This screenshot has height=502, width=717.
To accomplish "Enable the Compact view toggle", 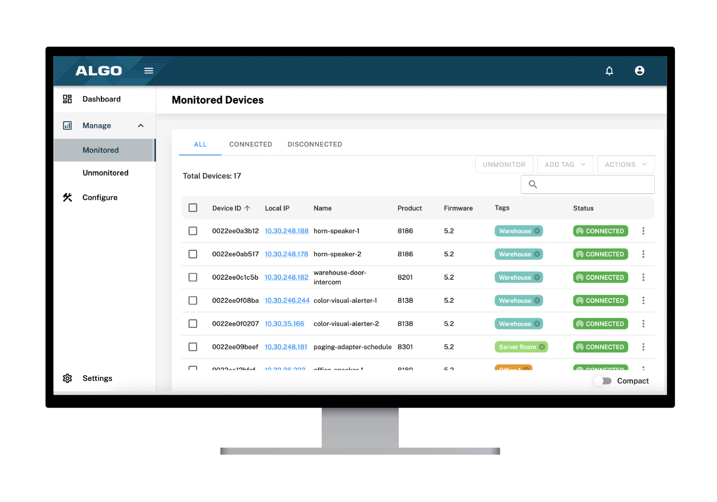I will click(x=603, y=381).
